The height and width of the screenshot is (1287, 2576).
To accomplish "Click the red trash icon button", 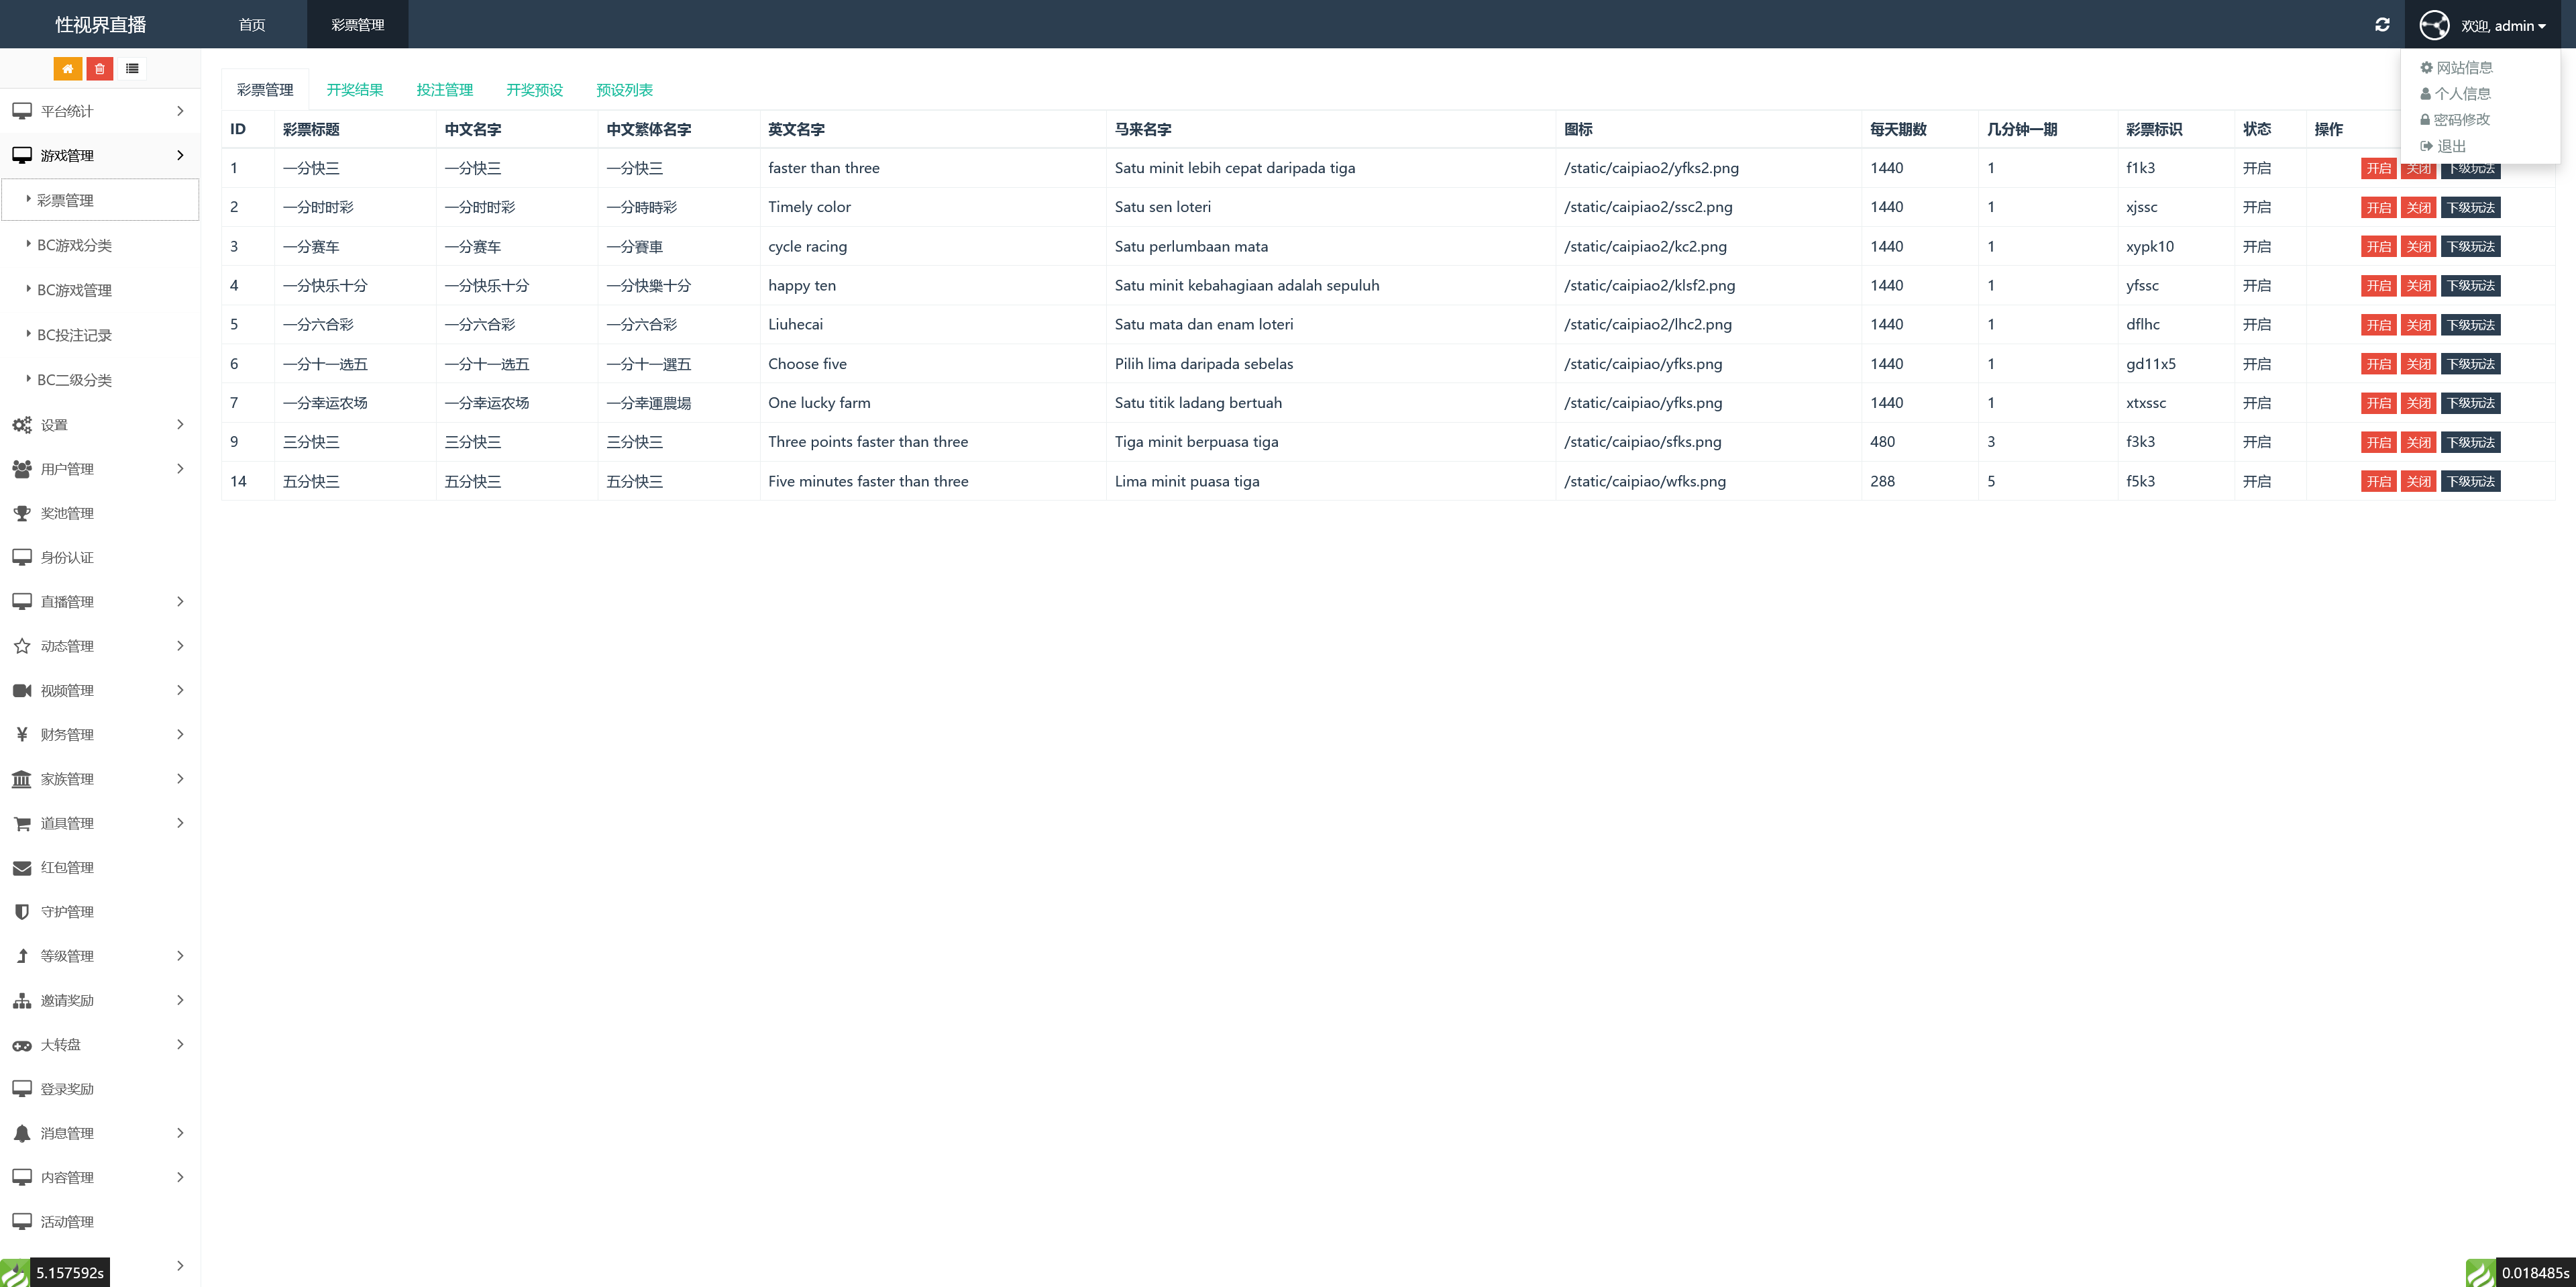I will click(99, 69).
